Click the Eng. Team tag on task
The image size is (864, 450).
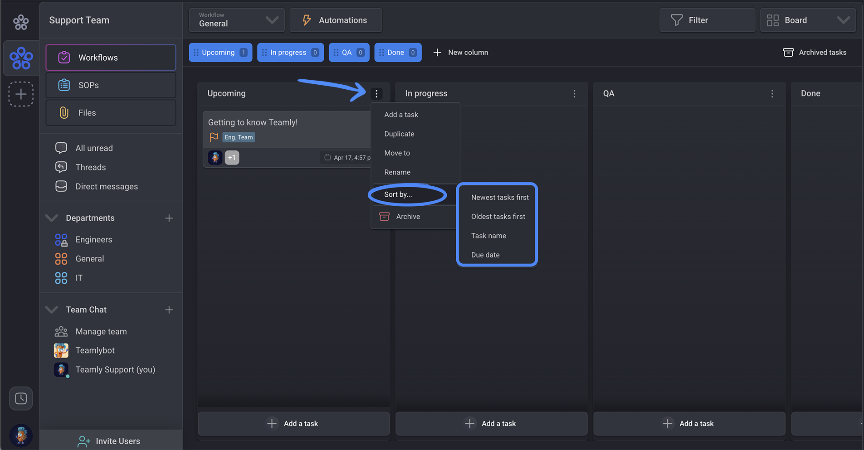239,137
